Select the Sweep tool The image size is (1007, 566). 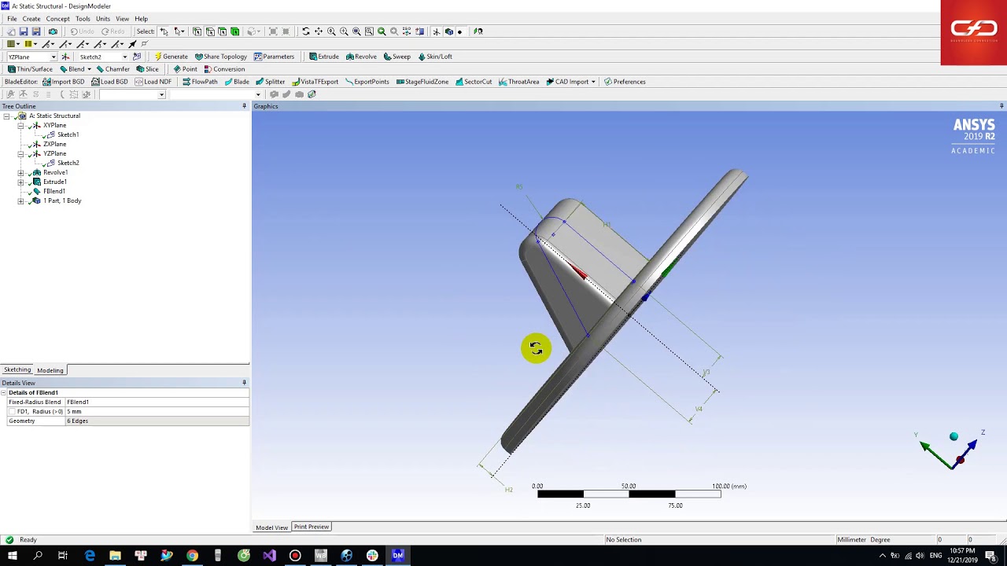point(397,57)
